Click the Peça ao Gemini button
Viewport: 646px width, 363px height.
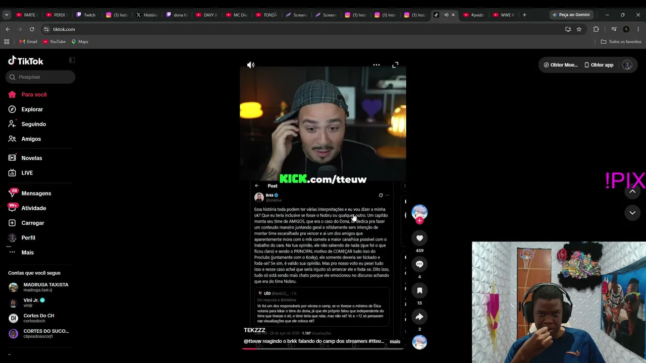coord(571,15)
